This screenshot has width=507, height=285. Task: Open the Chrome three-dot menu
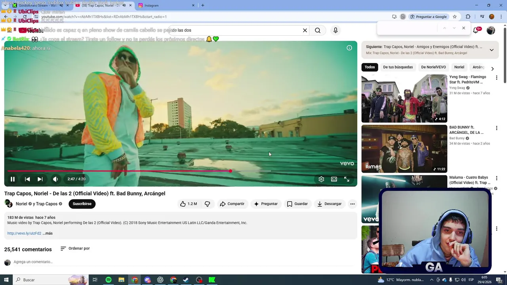[x=501, y=17]
